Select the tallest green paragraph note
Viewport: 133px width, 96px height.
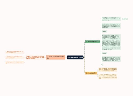[111, 42]
